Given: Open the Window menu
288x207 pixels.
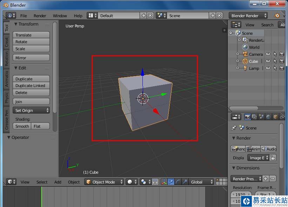Looking at the screenshot, I should click(60, 15).
